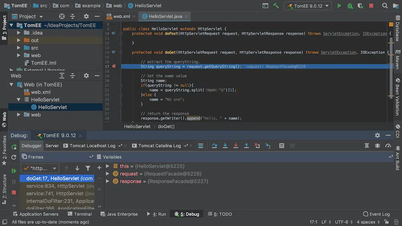Expand the src folder in Project tree
The width and height of the screenshot is (402, 226).
coord(19,48)
